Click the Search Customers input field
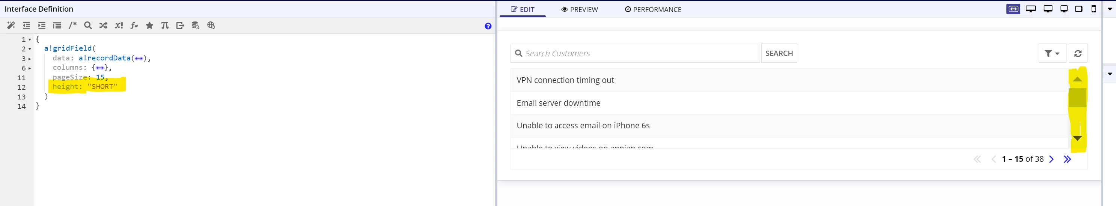The width and height of the screenshot is (1116, 206). [x=635, y=53]
